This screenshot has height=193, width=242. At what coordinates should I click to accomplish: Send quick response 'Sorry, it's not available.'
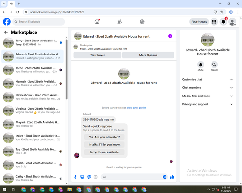[x=104, y=152]
